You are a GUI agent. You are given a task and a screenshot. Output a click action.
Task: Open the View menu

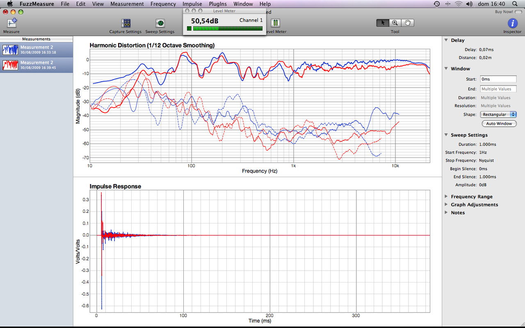coord(98,4)
